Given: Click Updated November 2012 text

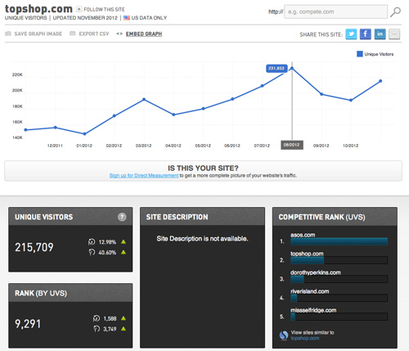Looking at the screenshot, I should (x=85, y=18).
